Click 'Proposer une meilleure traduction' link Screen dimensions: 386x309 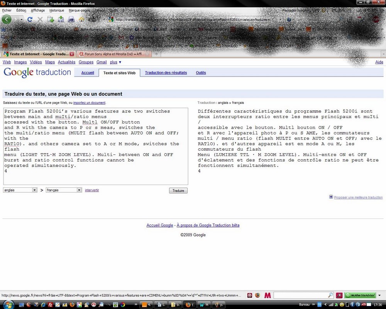coord(358,197)
